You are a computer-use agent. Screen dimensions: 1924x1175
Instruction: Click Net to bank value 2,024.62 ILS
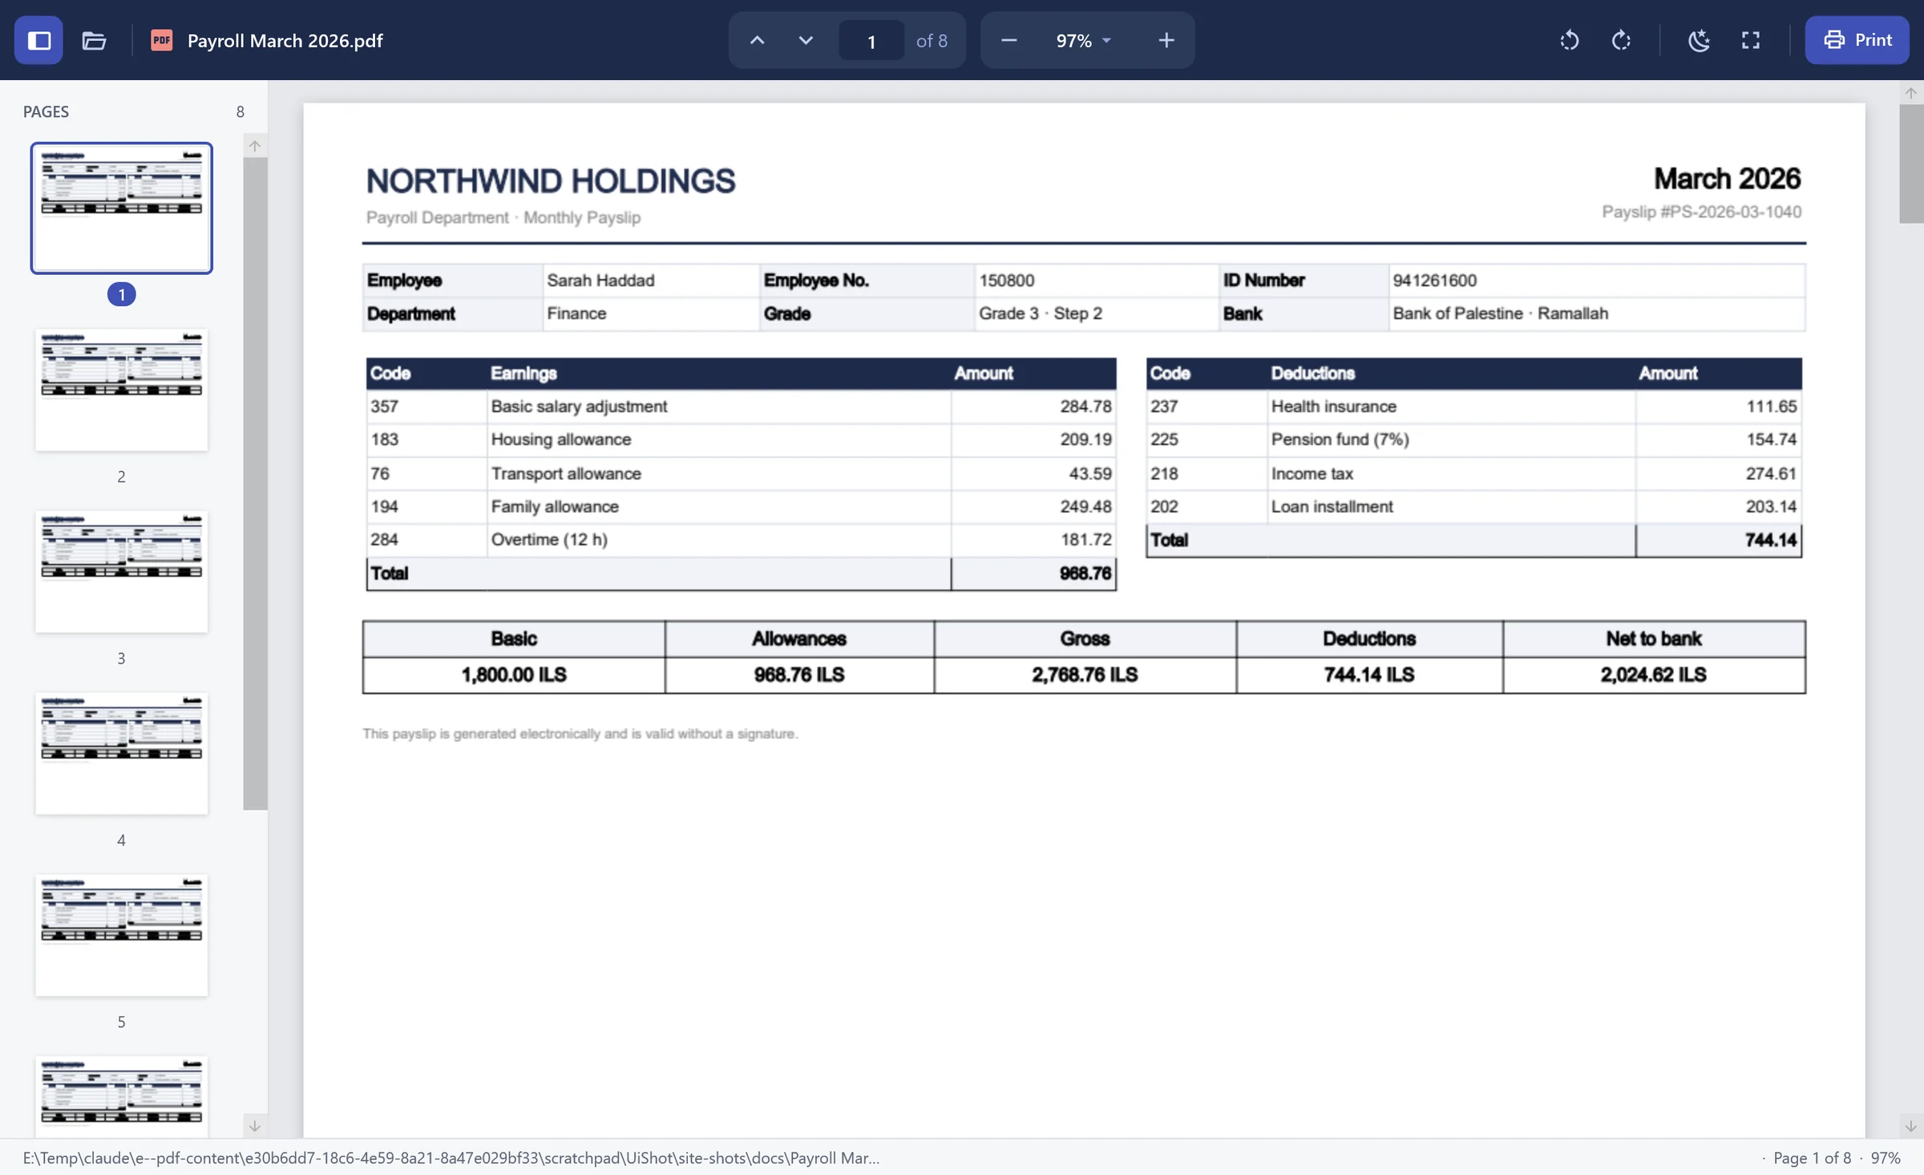pyautogui.click(x=1653, y=675)
